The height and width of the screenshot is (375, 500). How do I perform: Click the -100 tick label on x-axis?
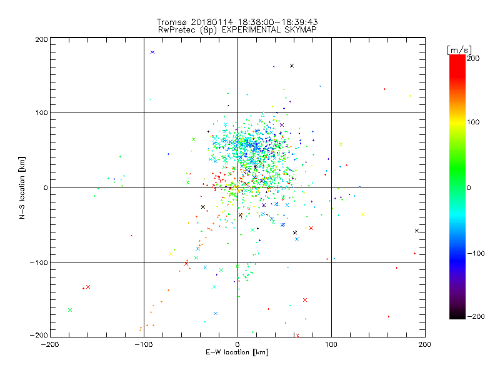click(144, 344)
